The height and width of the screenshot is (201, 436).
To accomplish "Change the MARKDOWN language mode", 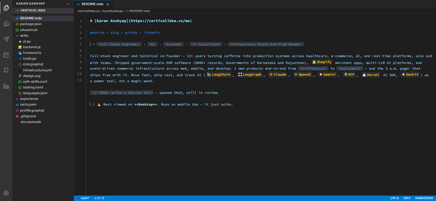I will (424, 198).
